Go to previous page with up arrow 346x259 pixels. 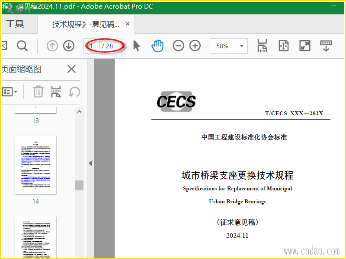pyautogui.click(x=52, y=46)
